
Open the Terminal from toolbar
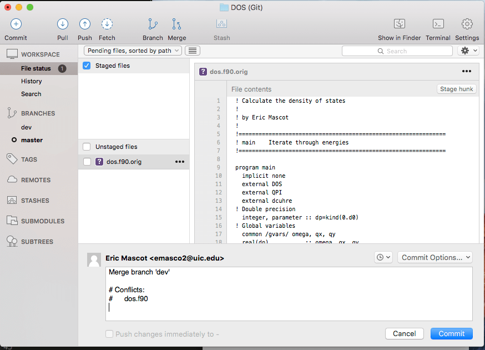pos(438,23)
